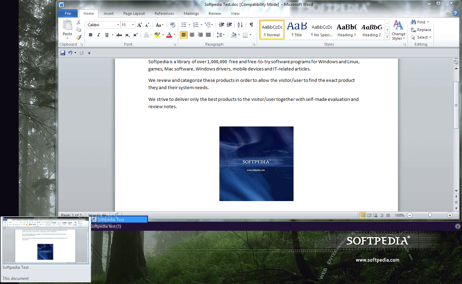This screenshot has width=462, height=284.
Task: Click the Clear Formatting icon
Action: tap(173, 25)
